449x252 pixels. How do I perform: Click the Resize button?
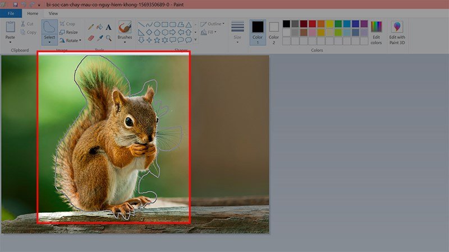(68, 32)
